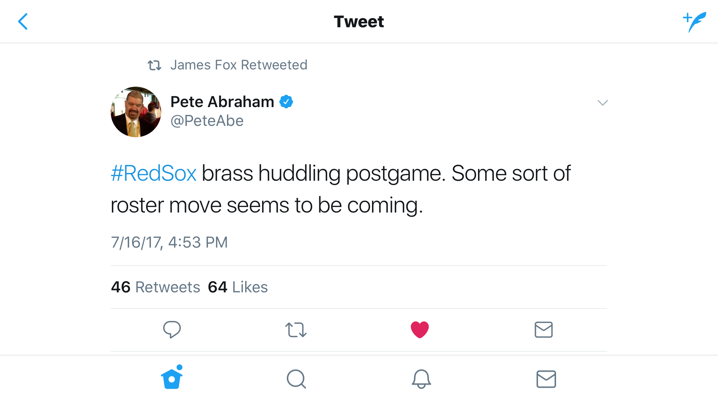Screen dimensions: 718x403
Task: Go back using the back arrow
Action: point(23,21)
